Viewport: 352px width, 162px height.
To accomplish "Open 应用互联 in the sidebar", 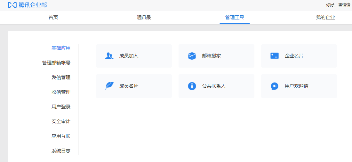I will [61, 136].
